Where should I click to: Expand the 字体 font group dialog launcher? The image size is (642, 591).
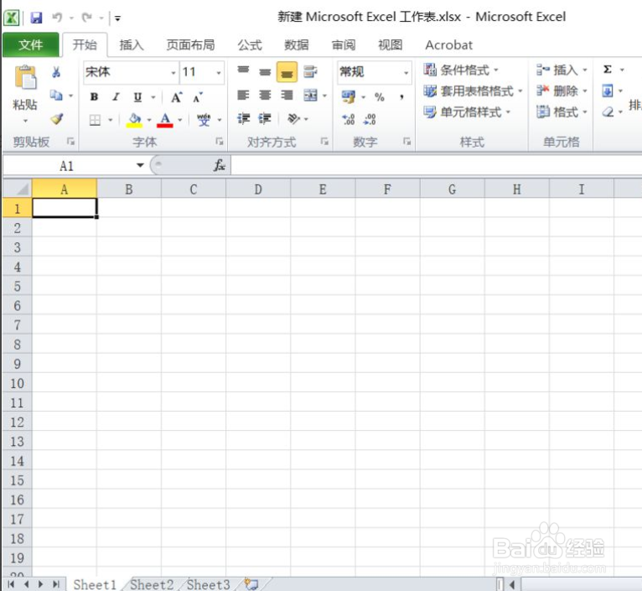tap(220, 142)
